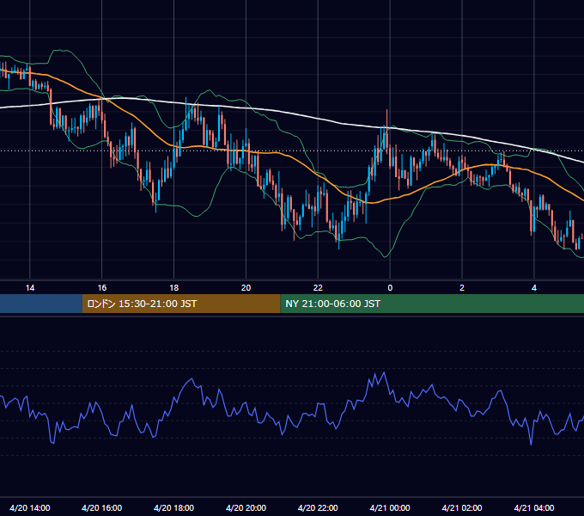Click the 4/20 22:00 date label
584x516 pixels.
318,507
